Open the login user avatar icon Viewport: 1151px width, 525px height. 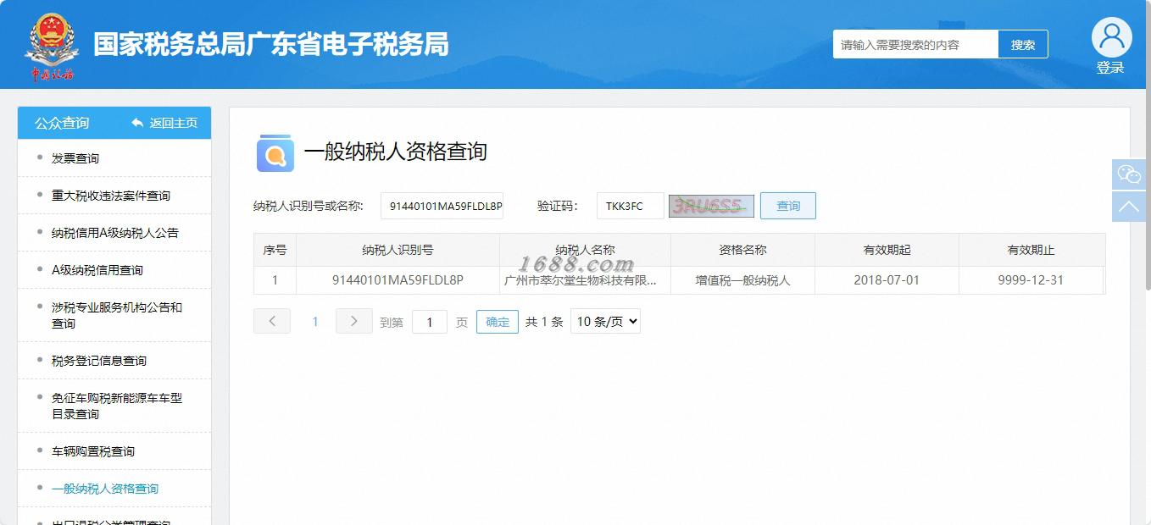click(1111, 37)
